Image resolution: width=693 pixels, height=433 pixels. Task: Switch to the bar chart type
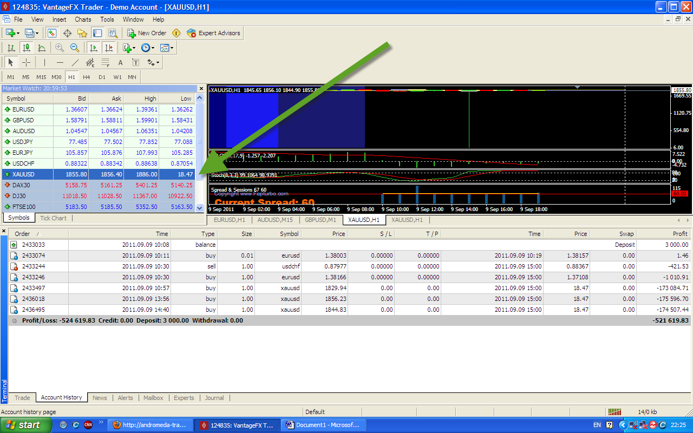[11, 48]
